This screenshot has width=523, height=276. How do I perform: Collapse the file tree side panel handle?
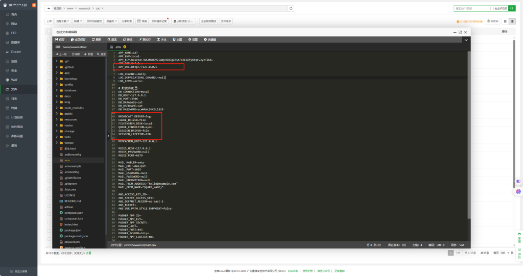click(x=108, y=136)
